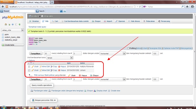The image size is (196, 109).
Task: Open the sistem_basis_data table icon
Action: pos(3,37)
